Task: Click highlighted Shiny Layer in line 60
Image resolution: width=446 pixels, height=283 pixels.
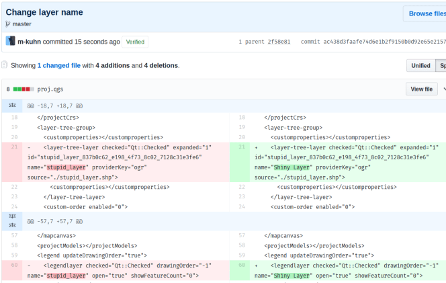Action: 292,276
